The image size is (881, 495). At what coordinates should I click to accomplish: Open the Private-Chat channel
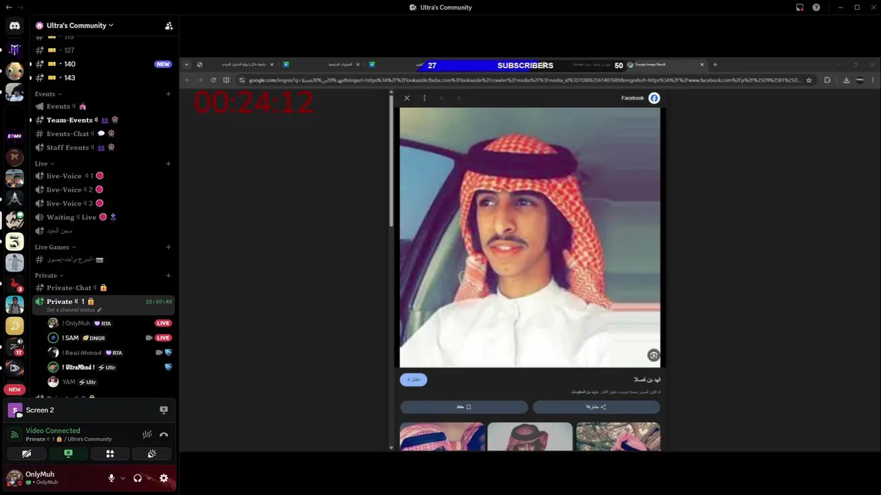[103, 288]
